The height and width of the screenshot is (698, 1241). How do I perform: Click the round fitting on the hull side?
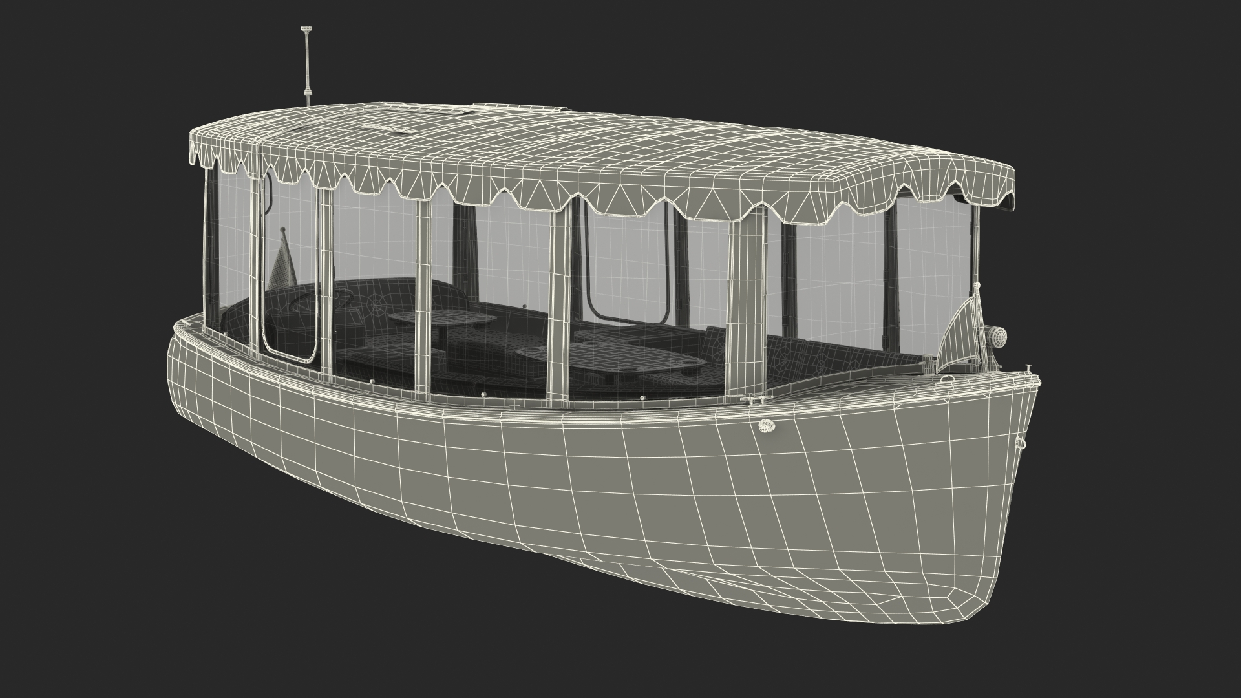coord(766,426)
